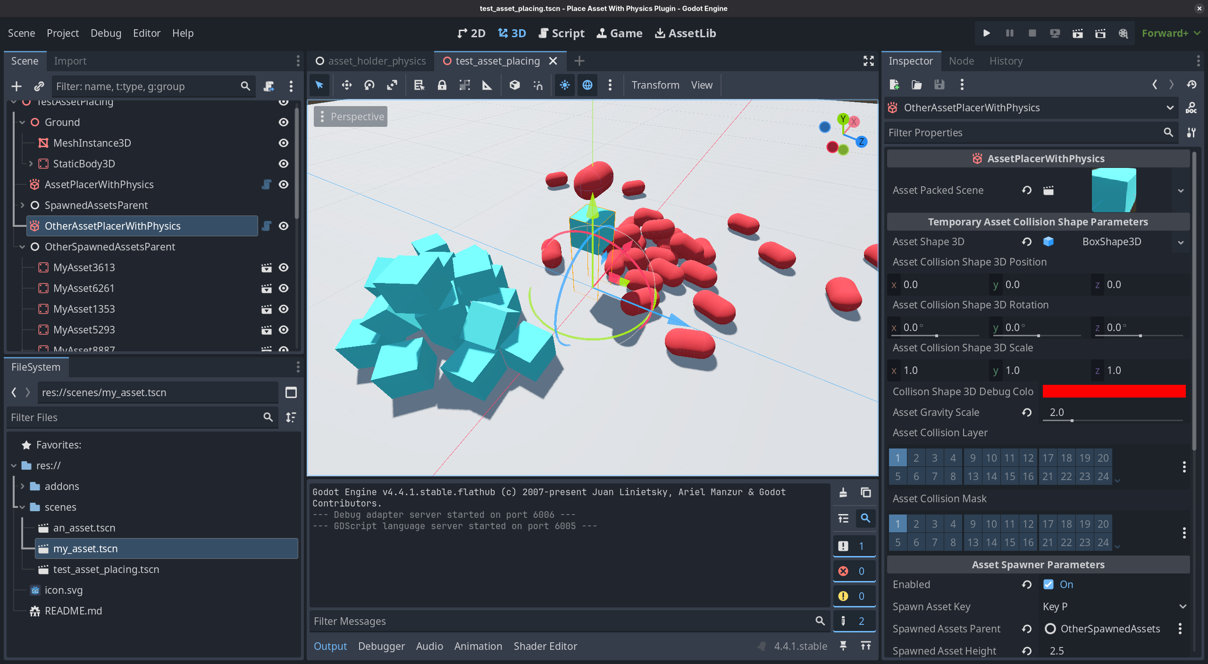Image resolution: width=1208 pixels, height=664 pixels.
Task: Select the Move Mode tool icon
Action: tap(347, 85)
